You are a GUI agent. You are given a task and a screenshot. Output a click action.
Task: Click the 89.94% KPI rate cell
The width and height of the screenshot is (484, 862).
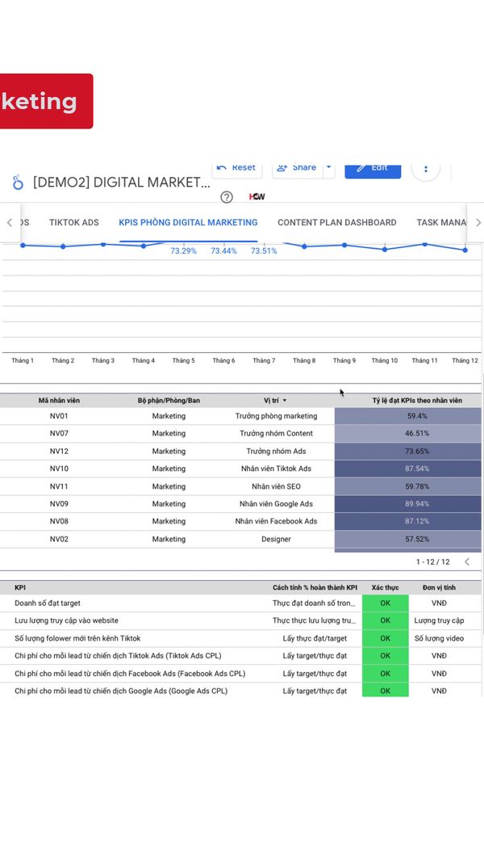tap(407, 504)
